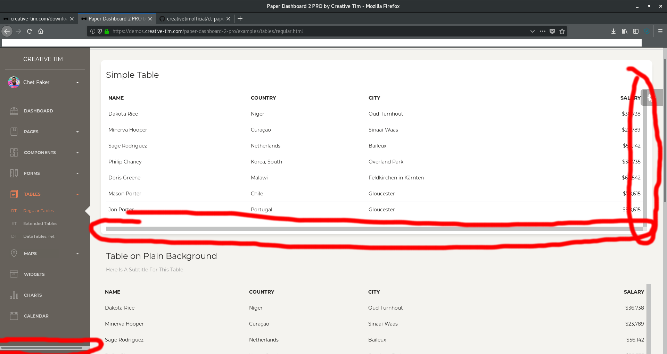Open the Calendar icon in the sidebar
The width and height of the screenshot is (667, 354).
click(x=14, y=316)
